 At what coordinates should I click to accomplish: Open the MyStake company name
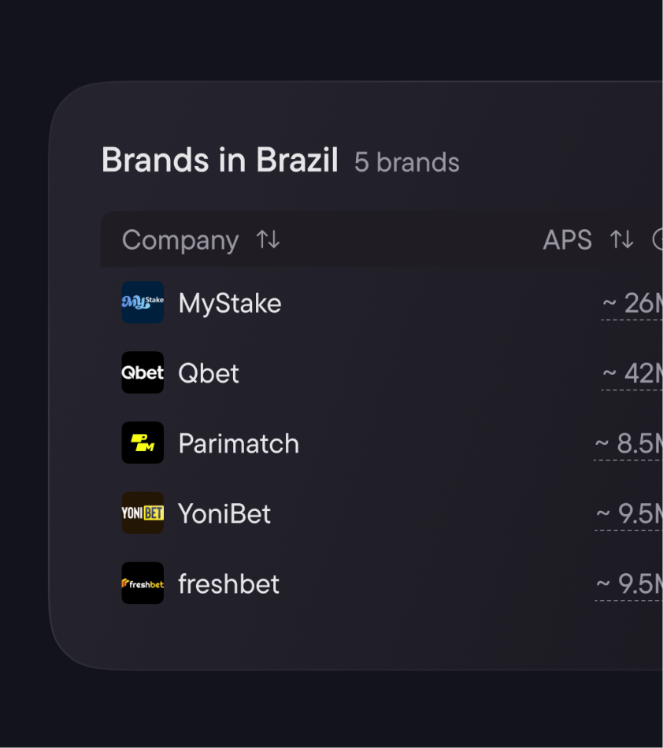(230, 303)
